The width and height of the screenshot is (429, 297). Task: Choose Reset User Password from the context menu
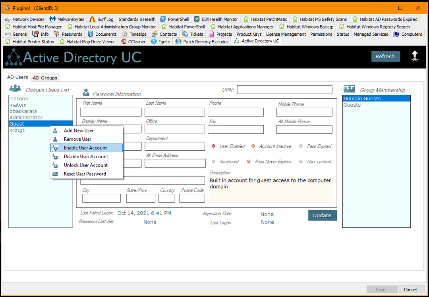tap(85, 174)
